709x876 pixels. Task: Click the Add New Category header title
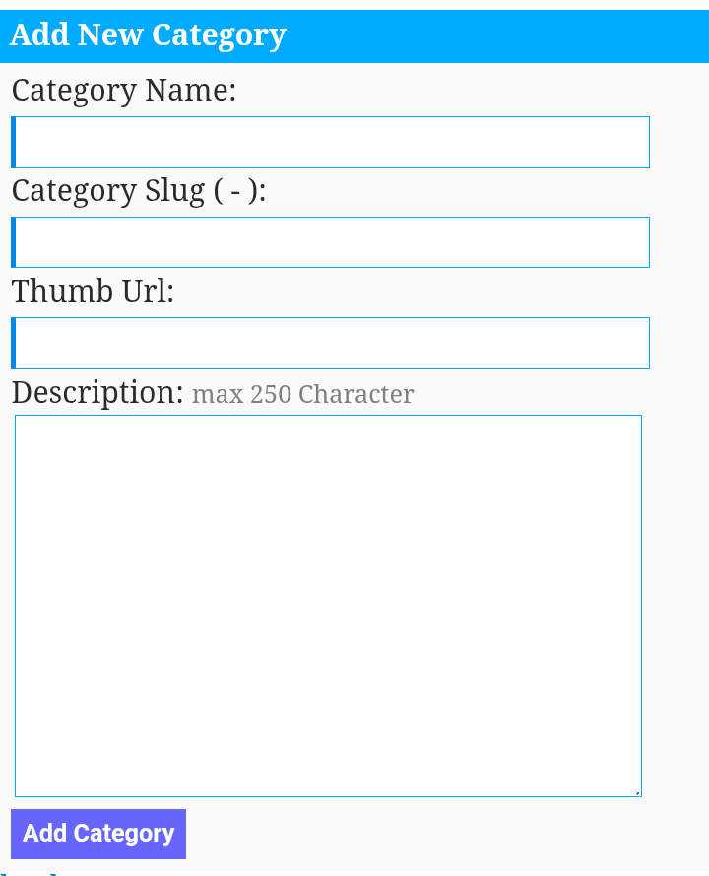pyautogui.click(x=148, y=35)
